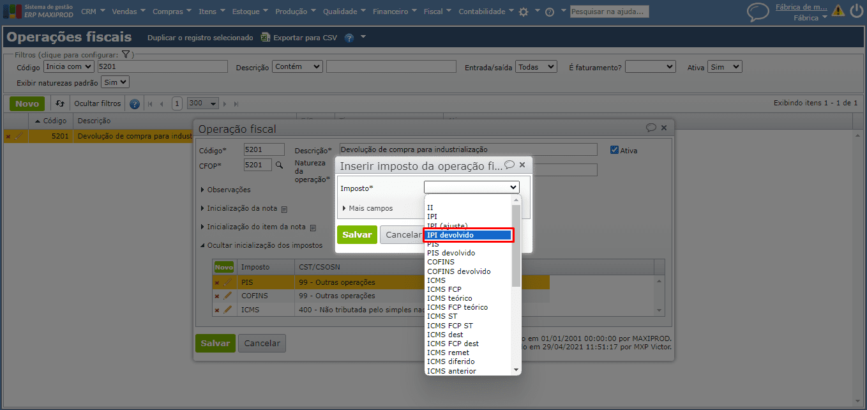This screenshot has width=867, height=410.
Task: Open comment bubble in Operação fiscal dialog
Action: (651, 128)
